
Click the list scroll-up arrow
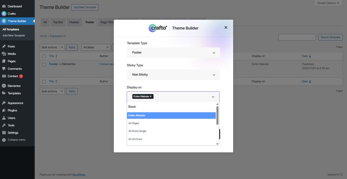tap(217, 104)
